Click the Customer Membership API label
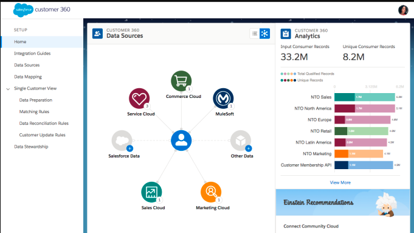The height and width of the screenshot is (233, 414). click(x=306, y=165)
